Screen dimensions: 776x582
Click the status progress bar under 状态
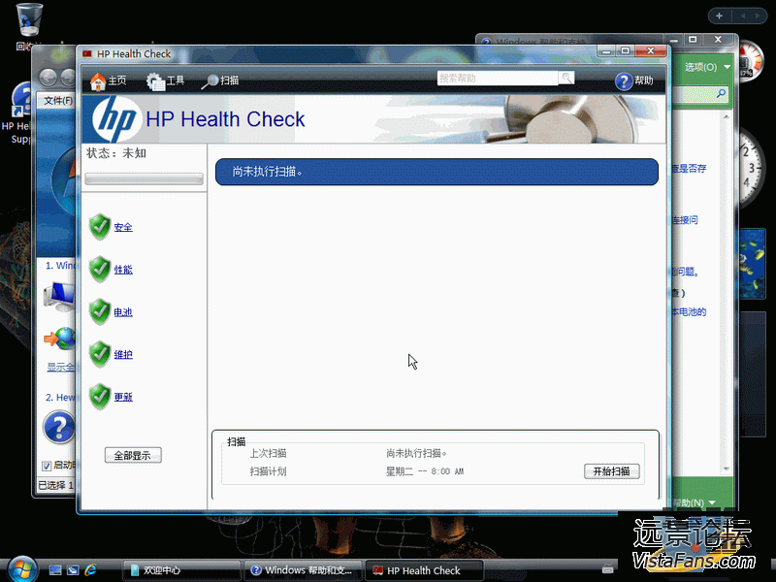pos(144,178)
